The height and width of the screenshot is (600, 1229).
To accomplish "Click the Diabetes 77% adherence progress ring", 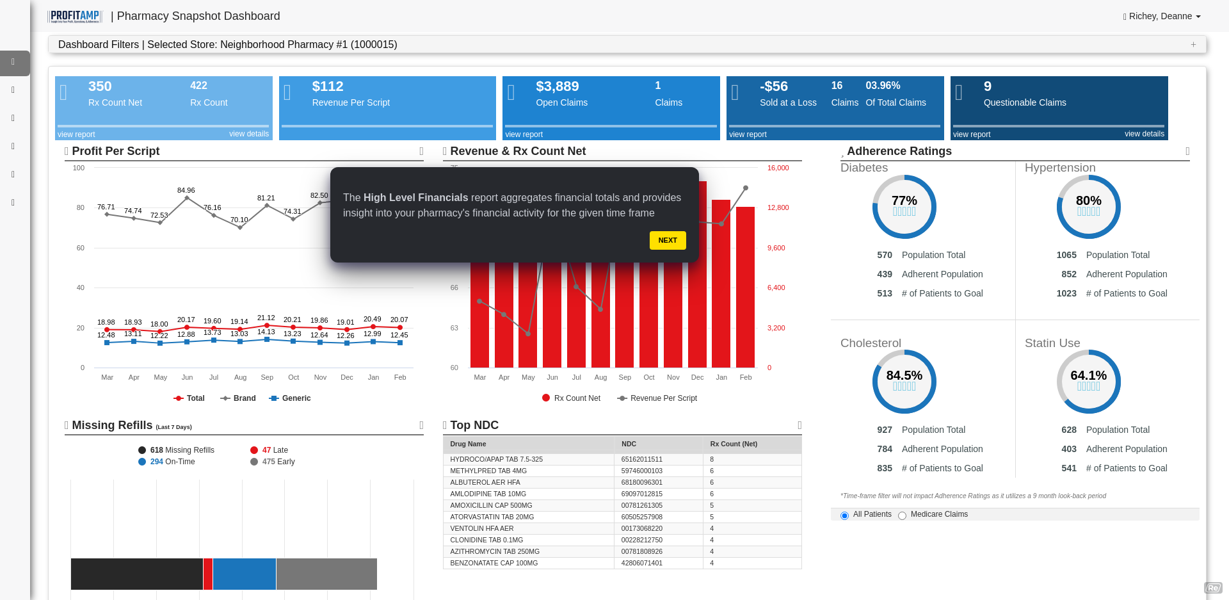I will click(x=904, y=207).
